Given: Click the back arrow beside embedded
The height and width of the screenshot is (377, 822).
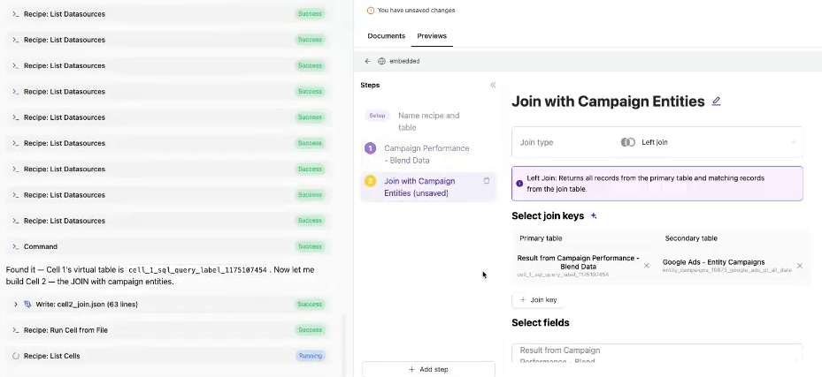Looking at the screenshot, I should tap(367, 61).
